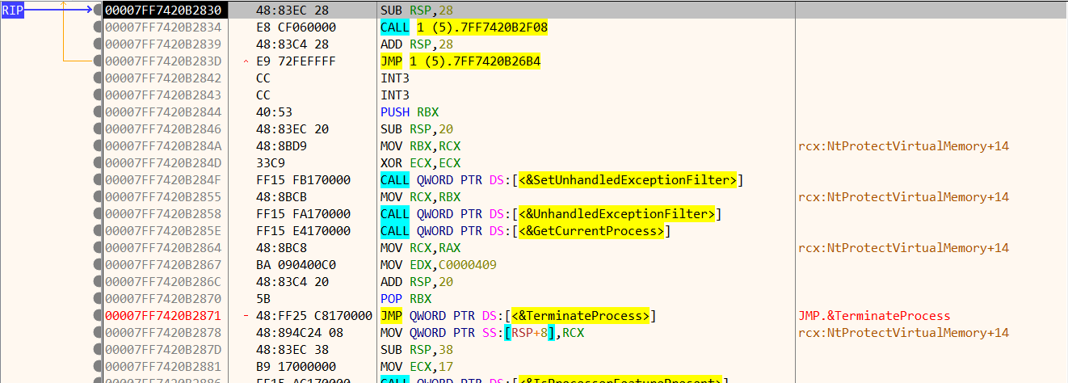Viewport: 1068px width, 383px height.
Task: Select the SUB RSP,28 instruction at RIP
Action: (418, 11)
